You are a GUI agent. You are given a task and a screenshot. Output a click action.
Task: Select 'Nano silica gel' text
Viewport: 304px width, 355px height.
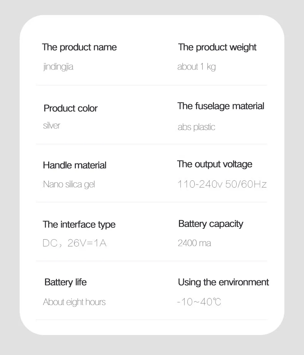[x=69, y=185]
